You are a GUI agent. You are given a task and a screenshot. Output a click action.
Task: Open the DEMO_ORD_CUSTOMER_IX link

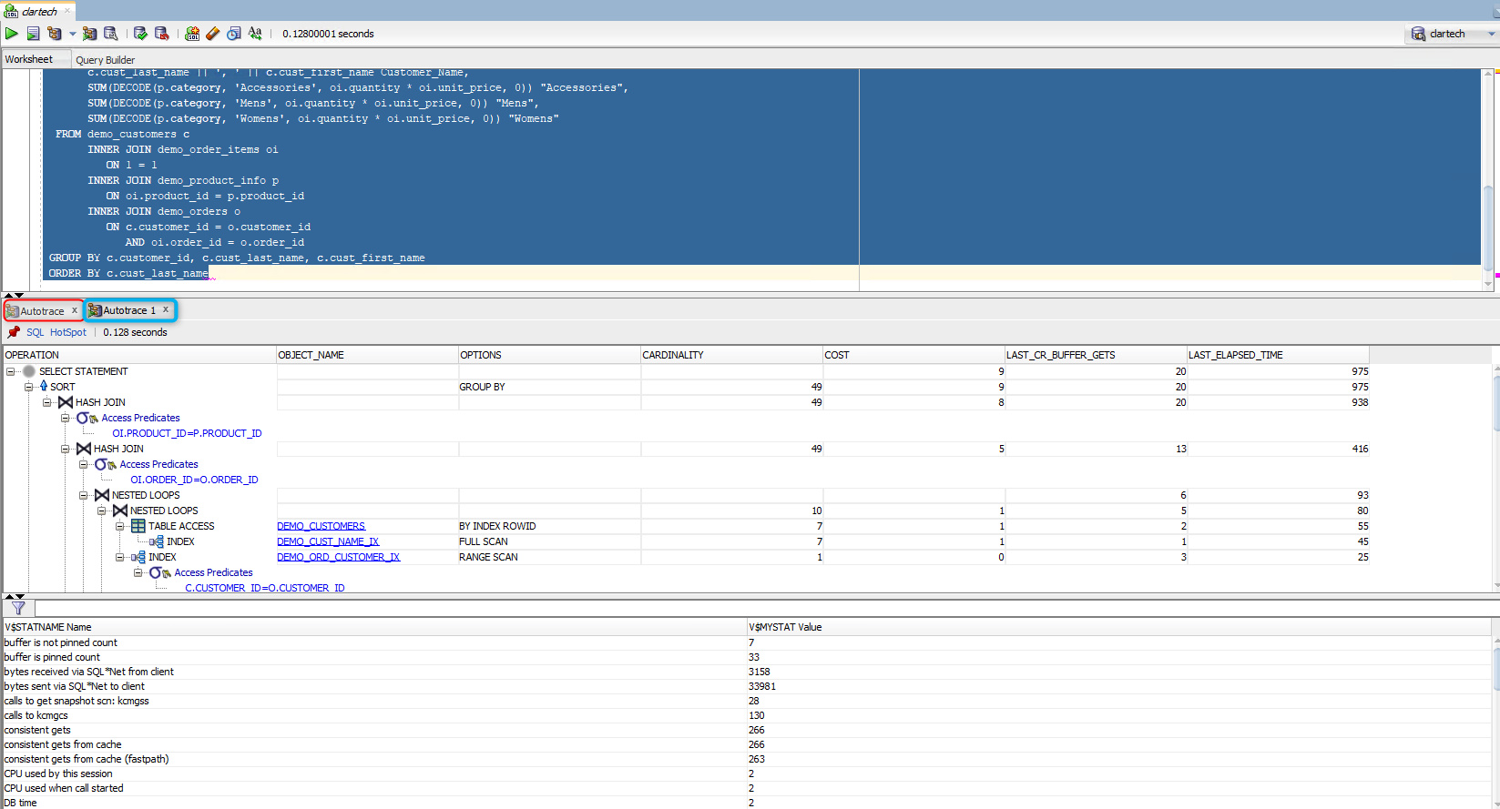(x=338, y=557)
